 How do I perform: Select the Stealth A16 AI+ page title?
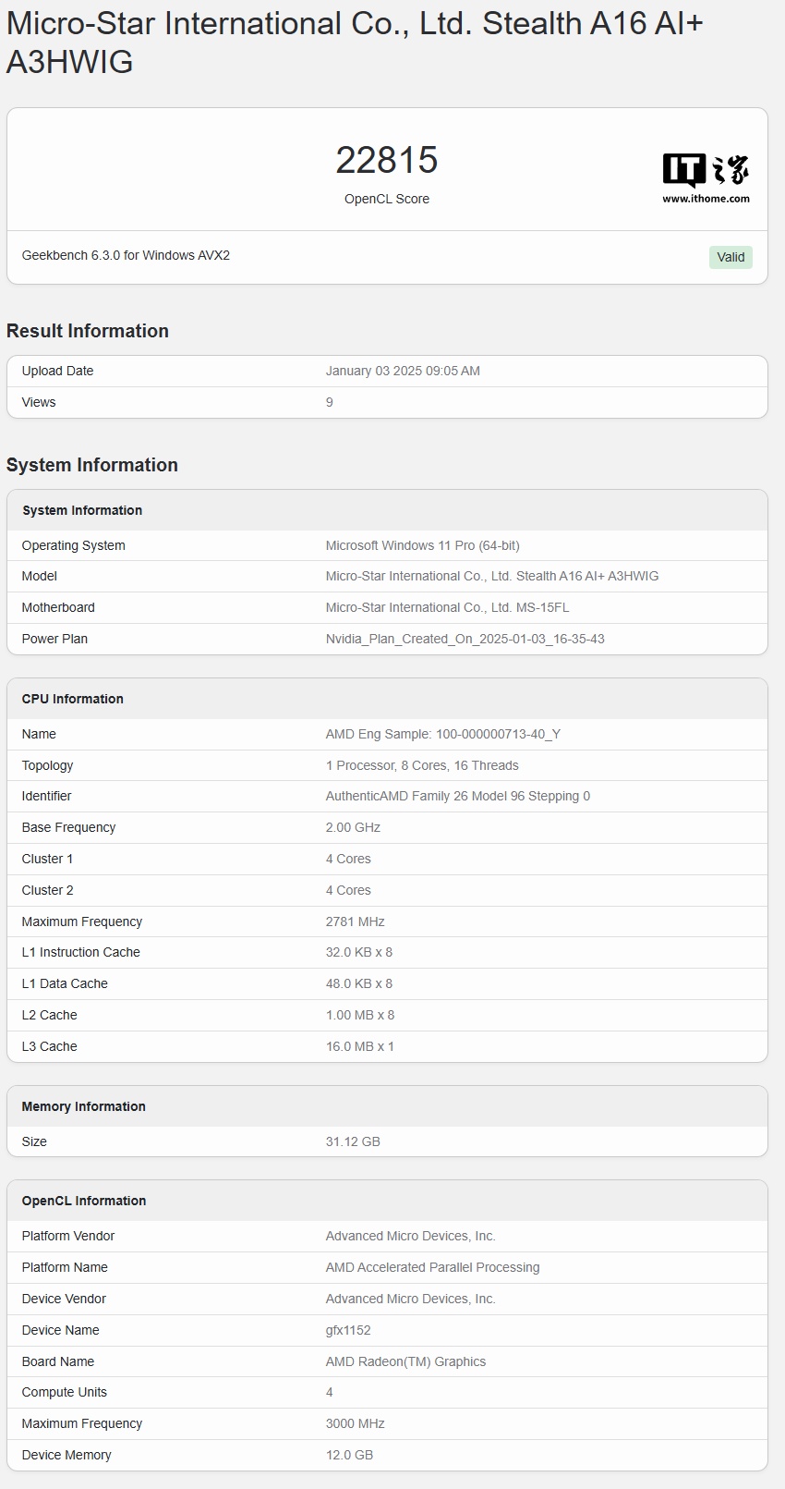click(355, 43)
